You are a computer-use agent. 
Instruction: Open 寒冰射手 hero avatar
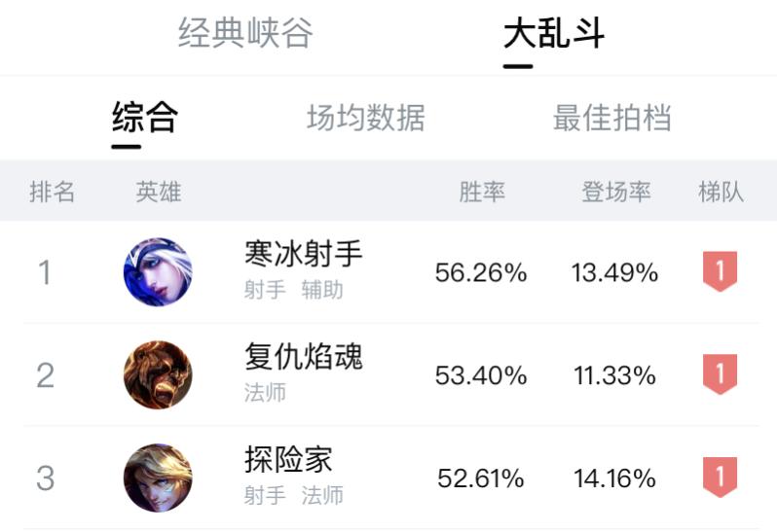click(x=158, y=272)
